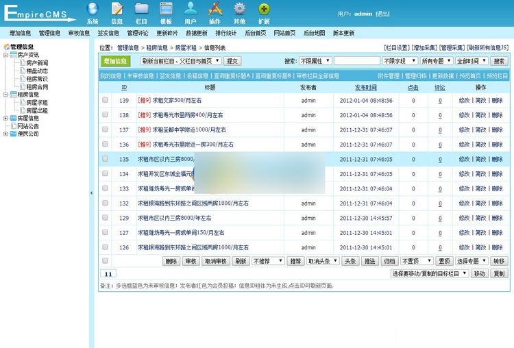514x348 pixels.
Task: Click the 搜索 button
Action: click(x=499, y=61)
